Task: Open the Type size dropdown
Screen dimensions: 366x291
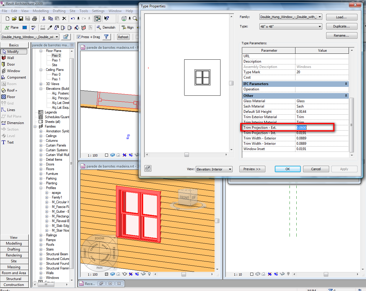Action: click(x=320, y=27)
